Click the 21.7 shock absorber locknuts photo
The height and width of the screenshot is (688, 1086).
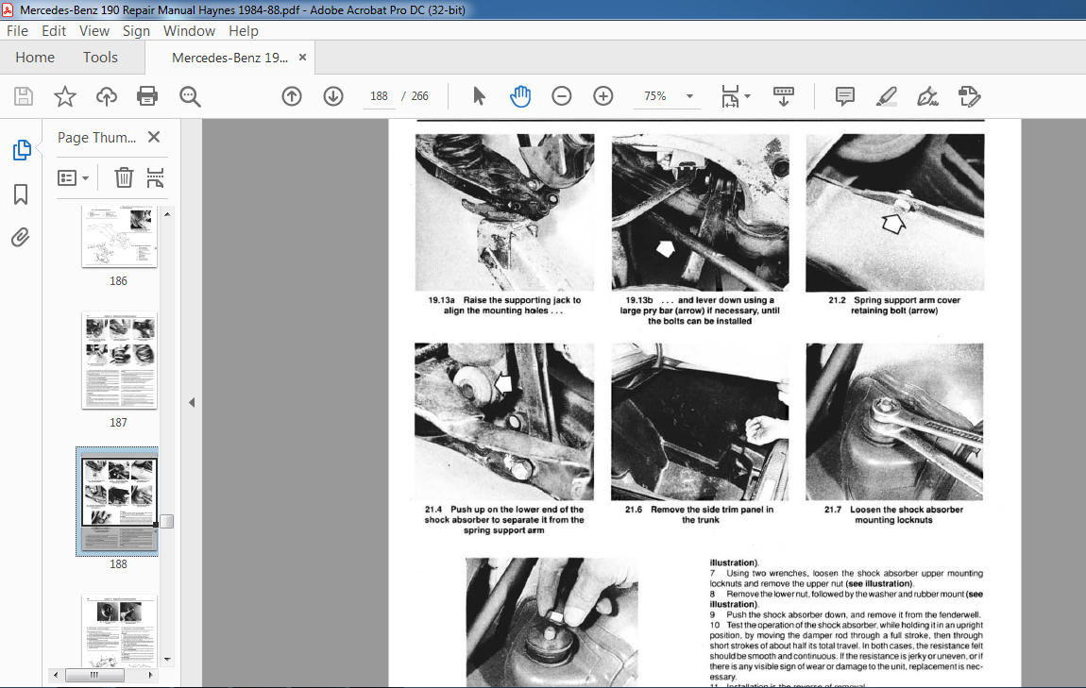coord(894,422)
